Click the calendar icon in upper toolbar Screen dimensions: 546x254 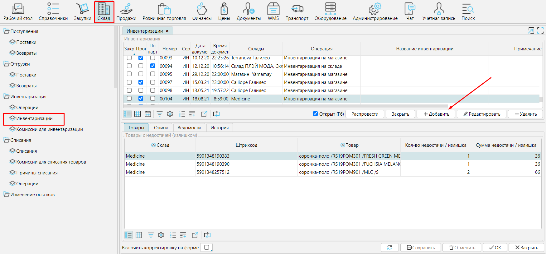pyautogui.click(x=148, y=114)
